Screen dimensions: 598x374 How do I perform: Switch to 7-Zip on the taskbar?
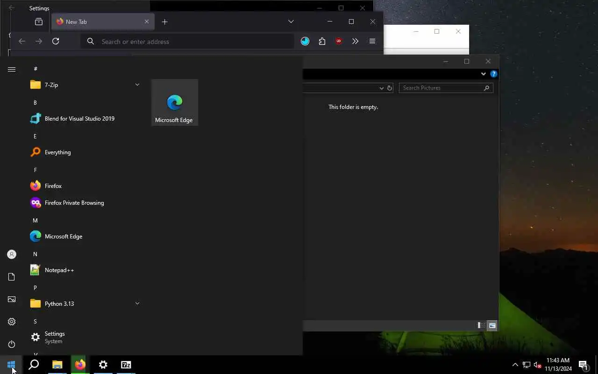pos(126,365)
